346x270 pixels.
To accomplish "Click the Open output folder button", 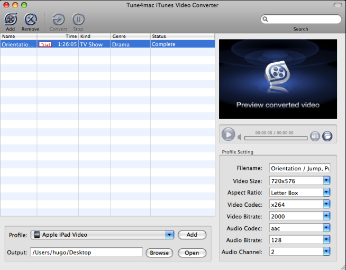I will 192,253.
